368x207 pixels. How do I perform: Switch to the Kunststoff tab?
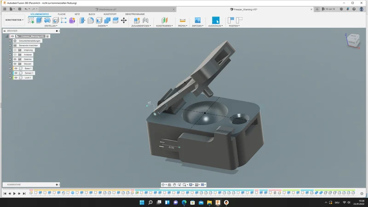click(x=110, y=14)
